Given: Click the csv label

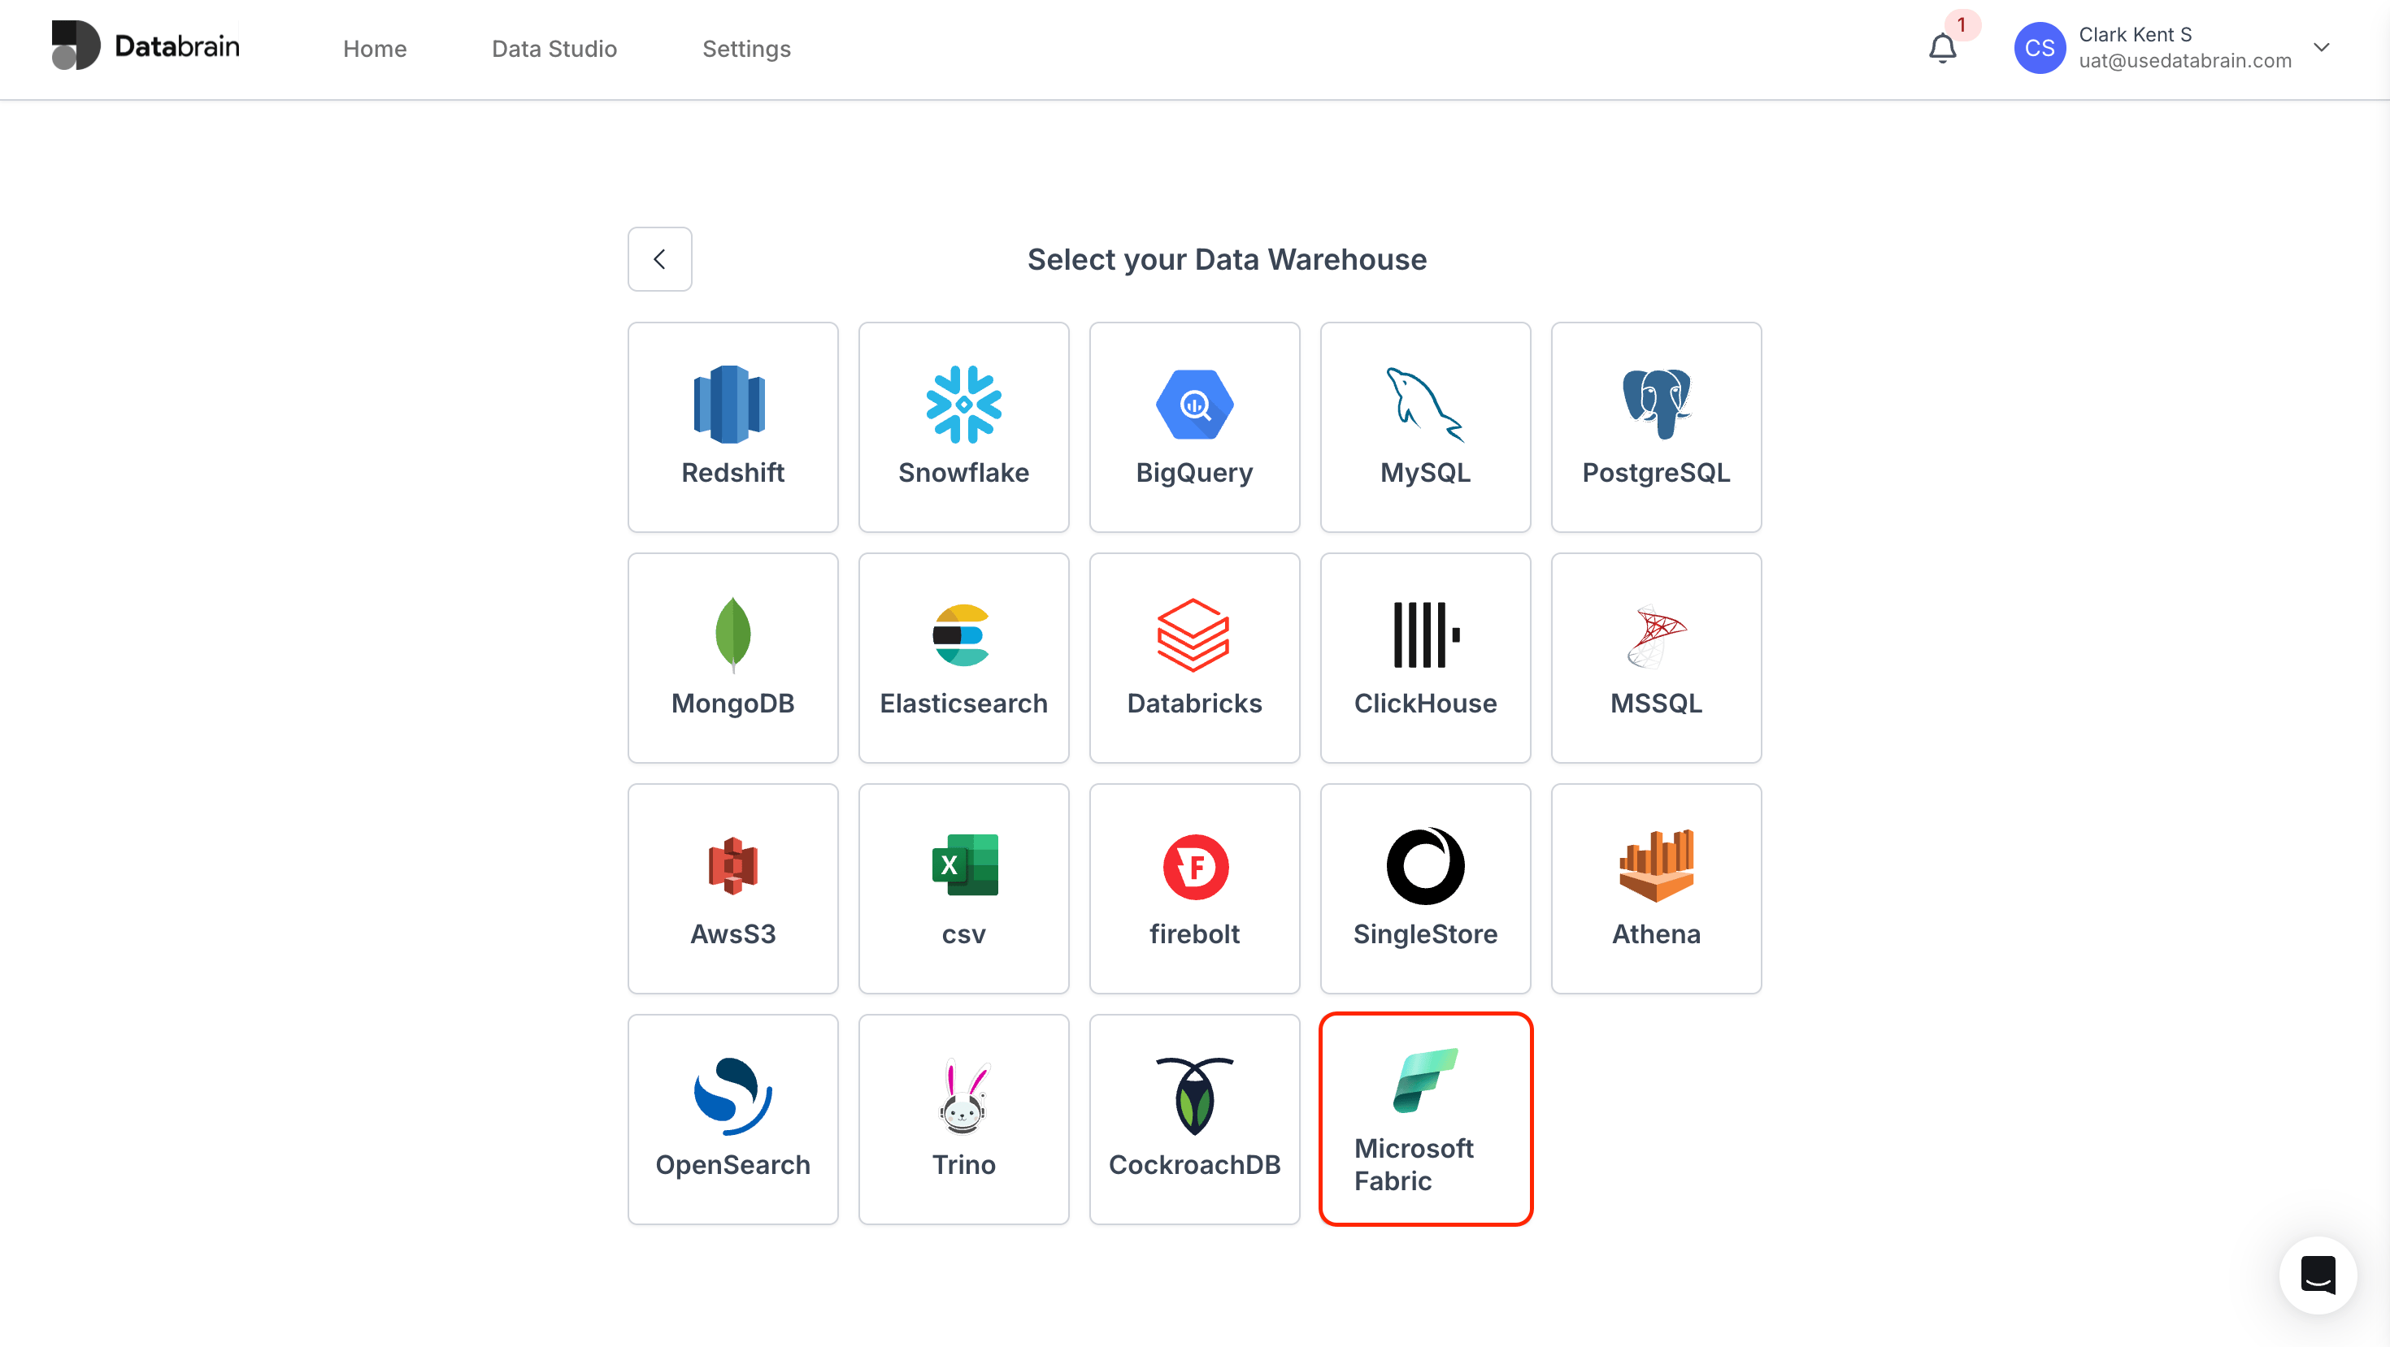Looking at the screenshot, I should [963, 935].
